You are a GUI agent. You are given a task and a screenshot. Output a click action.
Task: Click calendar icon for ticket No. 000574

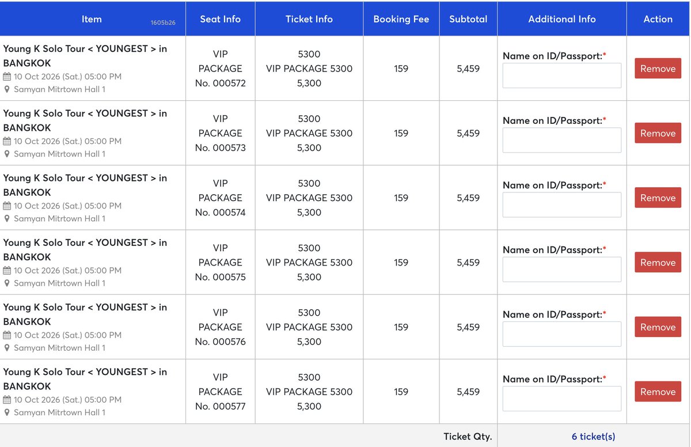pos(7,206)
